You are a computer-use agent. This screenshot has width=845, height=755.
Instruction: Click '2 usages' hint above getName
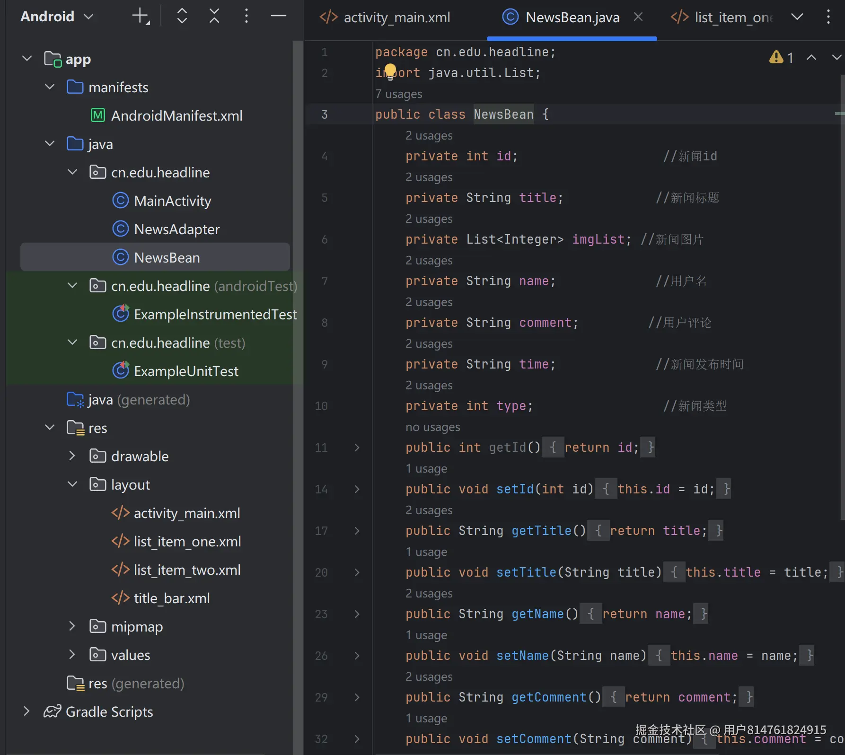[429, 593]
